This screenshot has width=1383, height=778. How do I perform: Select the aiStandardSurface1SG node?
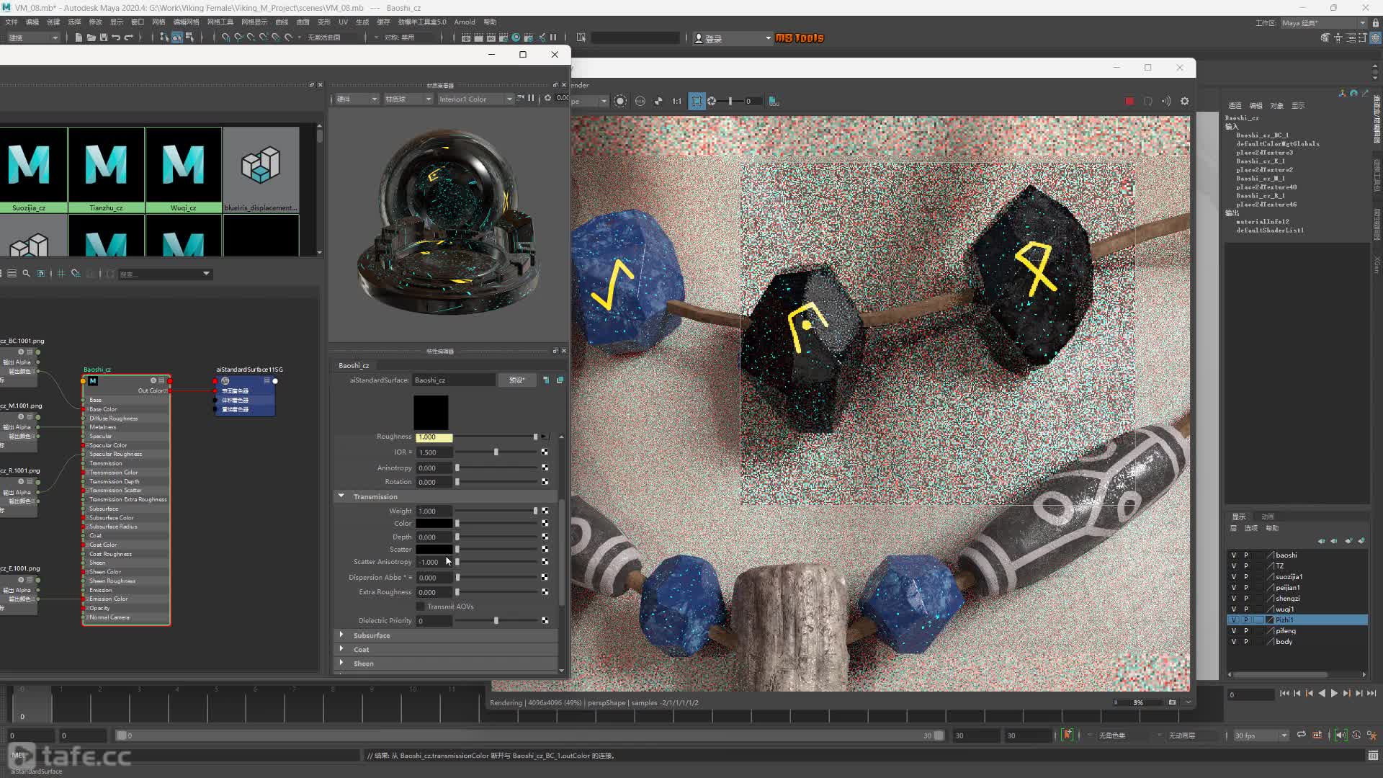245,396
